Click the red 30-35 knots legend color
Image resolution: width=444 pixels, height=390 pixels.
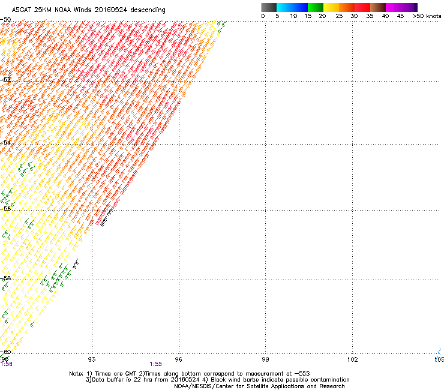click(362, 7)
